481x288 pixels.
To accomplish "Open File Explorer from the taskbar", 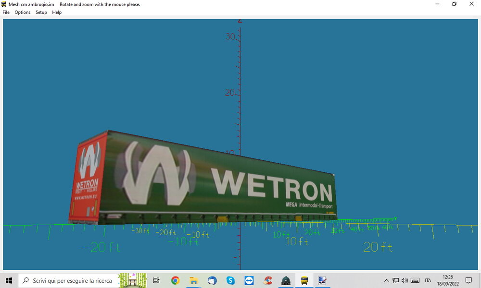I will (x=193, y=280).
